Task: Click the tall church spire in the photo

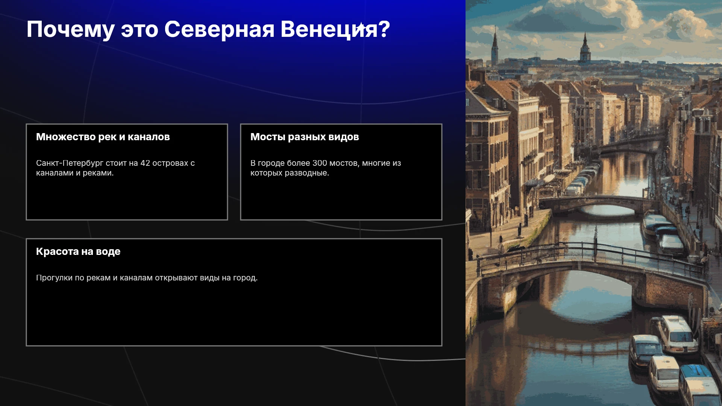Action: coord(495,47)
